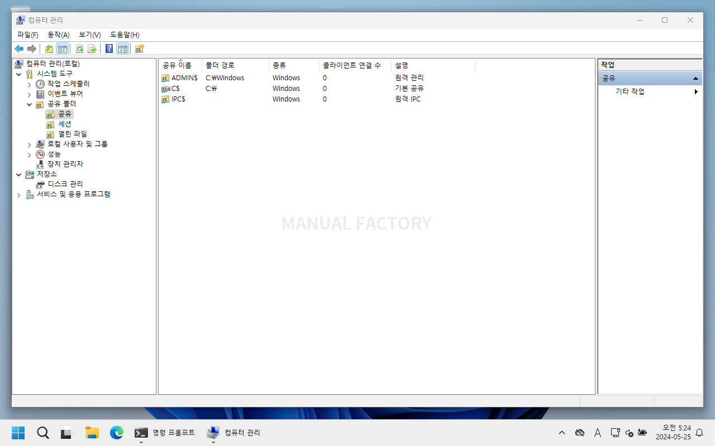Toggle the action pane visibility toolbar icon
The image size is (715, 446).
click(x=122, y=49)
